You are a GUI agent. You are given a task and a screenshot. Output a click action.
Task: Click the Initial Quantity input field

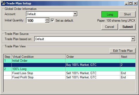click(x=36, y=21)
